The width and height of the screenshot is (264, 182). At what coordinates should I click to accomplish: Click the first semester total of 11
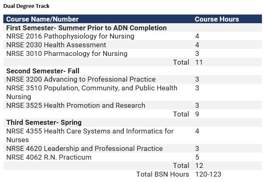[199, 62]
